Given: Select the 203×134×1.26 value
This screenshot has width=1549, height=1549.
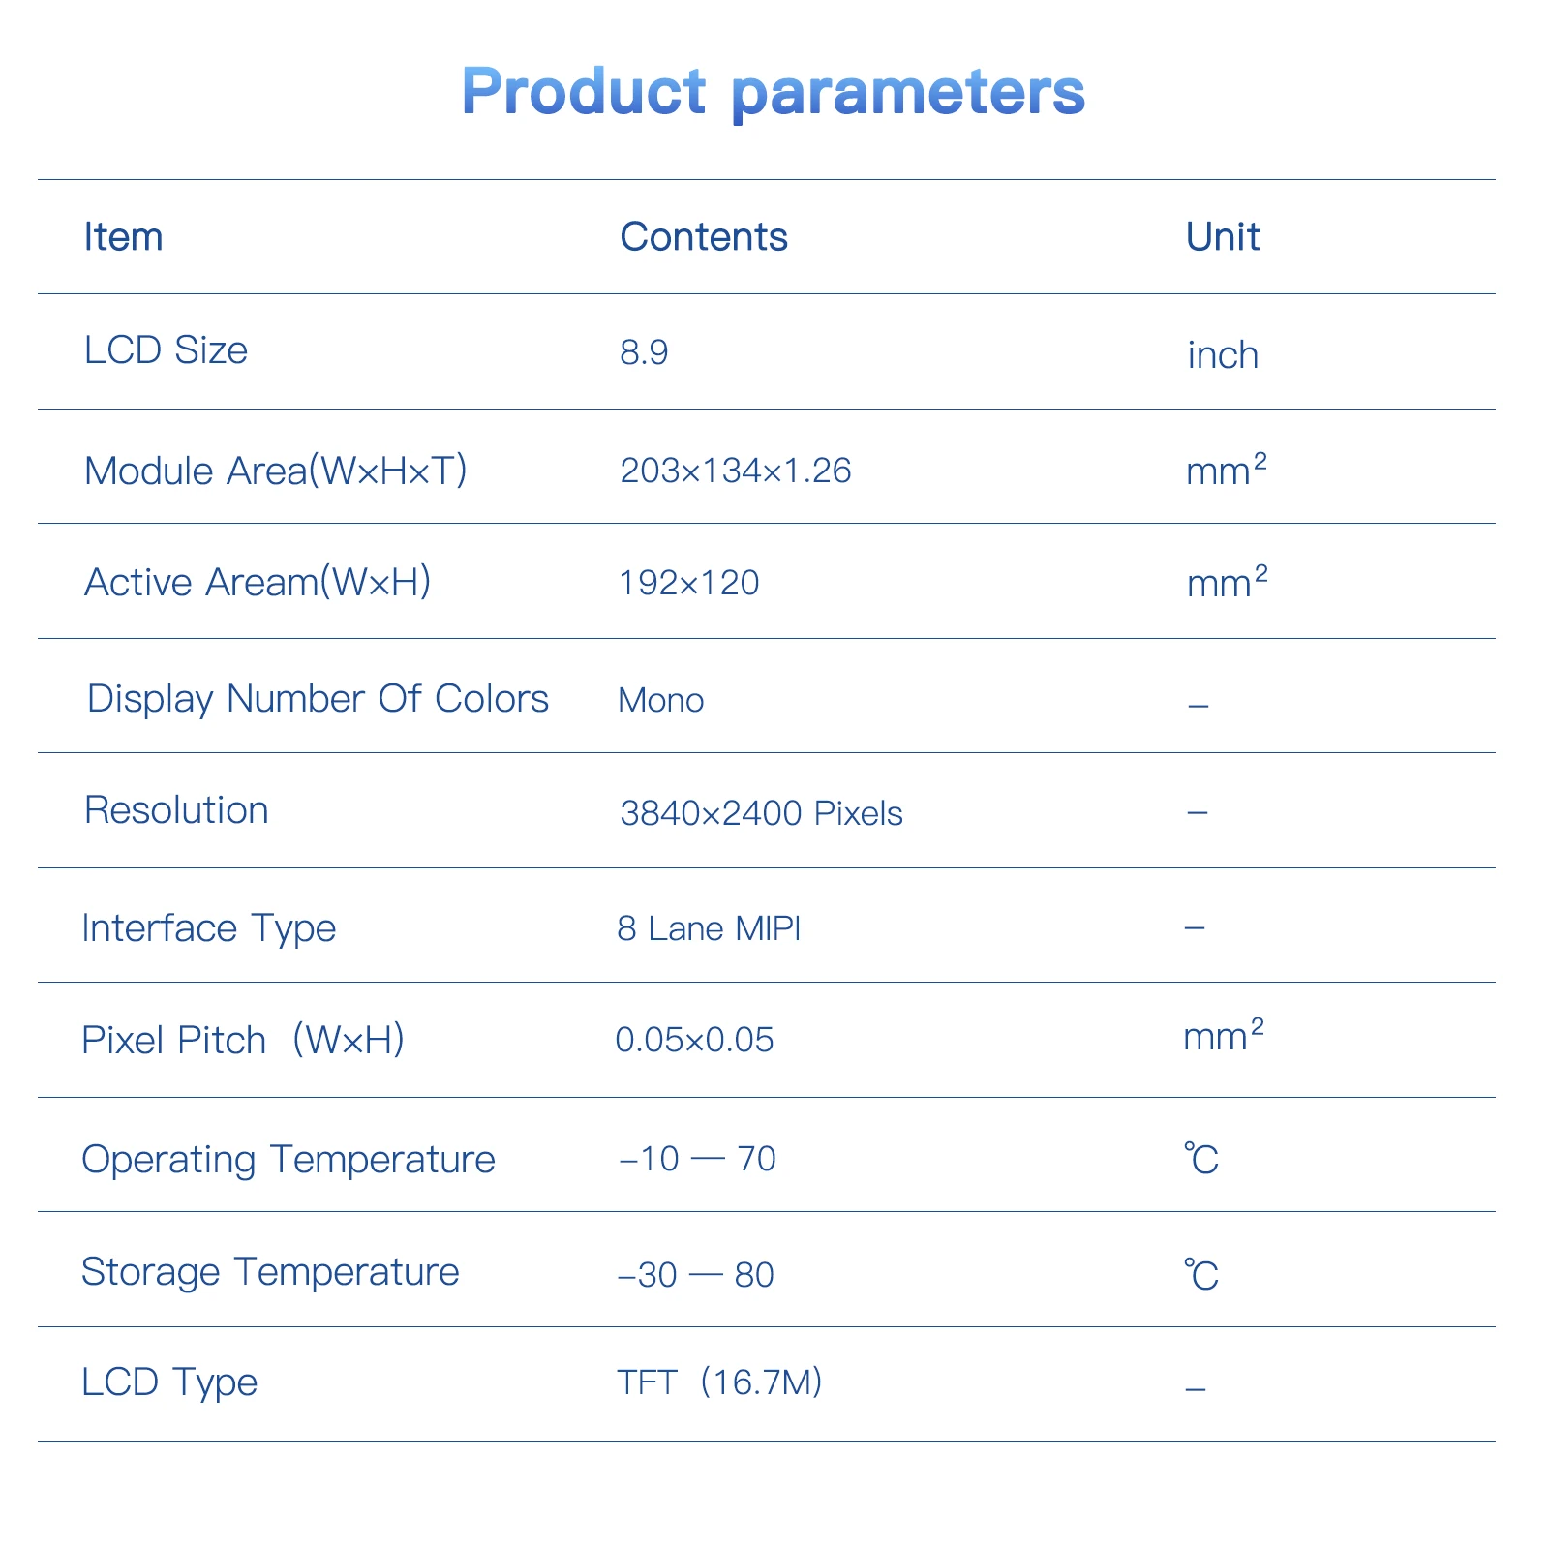Looking at the screenshot, I should (x=735, y=471).
